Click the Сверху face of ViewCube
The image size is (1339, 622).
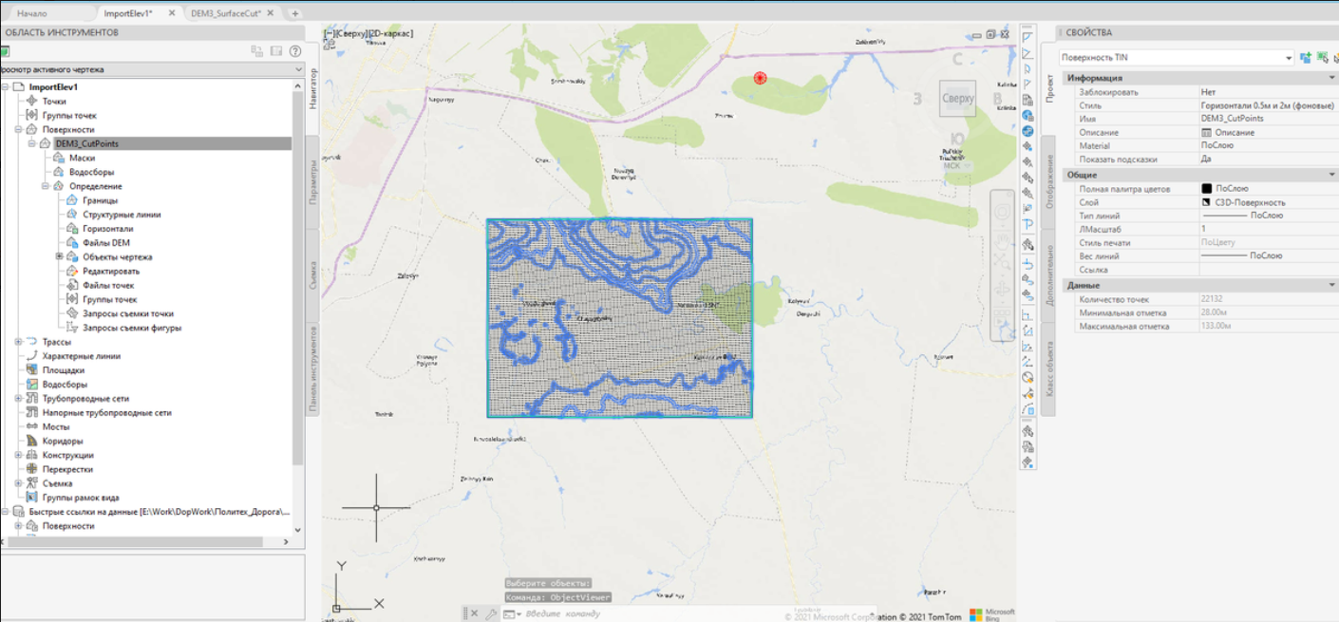point(957,99)
